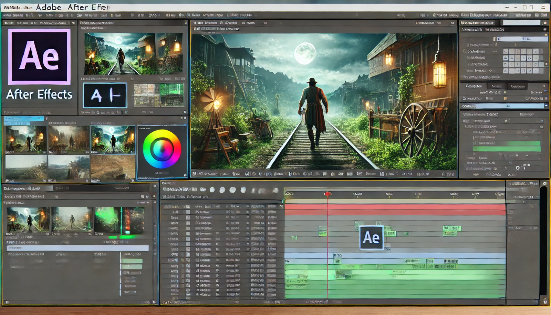
Task: Select the green spreadsheet-style thumbnail
Action: pos(159,95)
